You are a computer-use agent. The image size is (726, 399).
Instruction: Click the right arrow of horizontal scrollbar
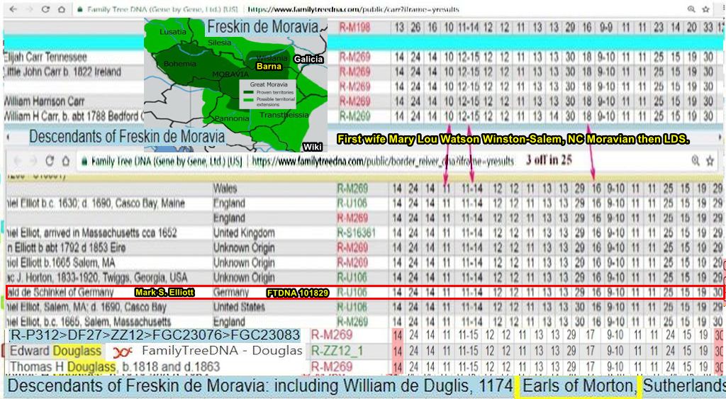720,137
